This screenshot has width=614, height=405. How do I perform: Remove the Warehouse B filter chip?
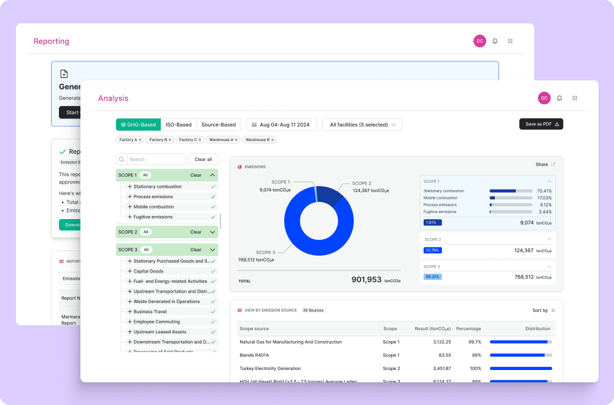(x=273, y=140)
